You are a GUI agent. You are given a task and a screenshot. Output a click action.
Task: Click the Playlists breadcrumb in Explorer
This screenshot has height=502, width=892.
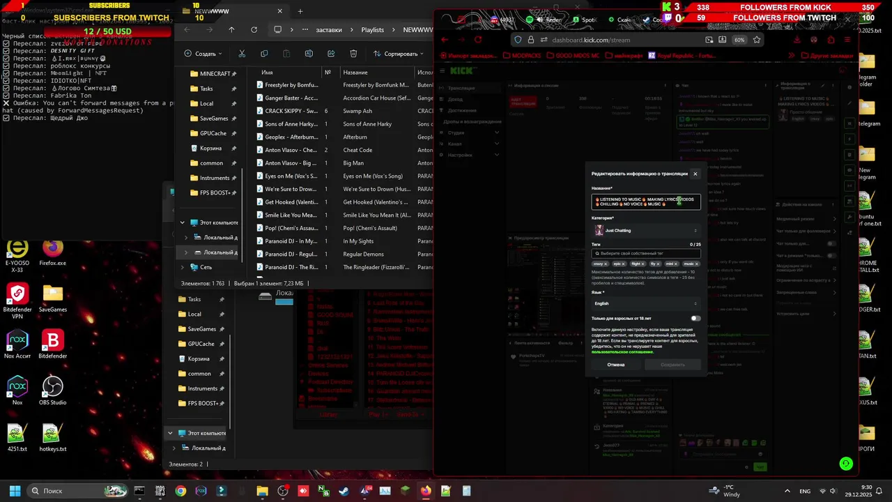coord(373,30)
